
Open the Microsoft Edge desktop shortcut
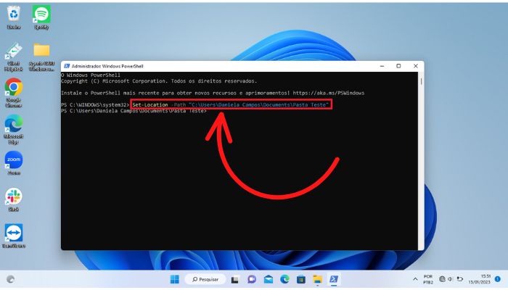14,124
